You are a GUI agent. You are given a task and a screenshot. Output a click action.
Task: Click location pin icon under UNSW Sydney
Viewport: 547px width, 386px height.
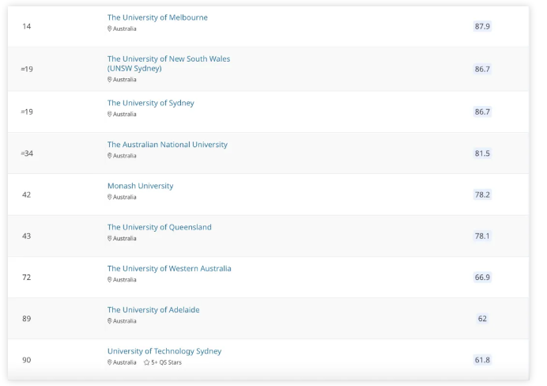click(x=110, y=80)
